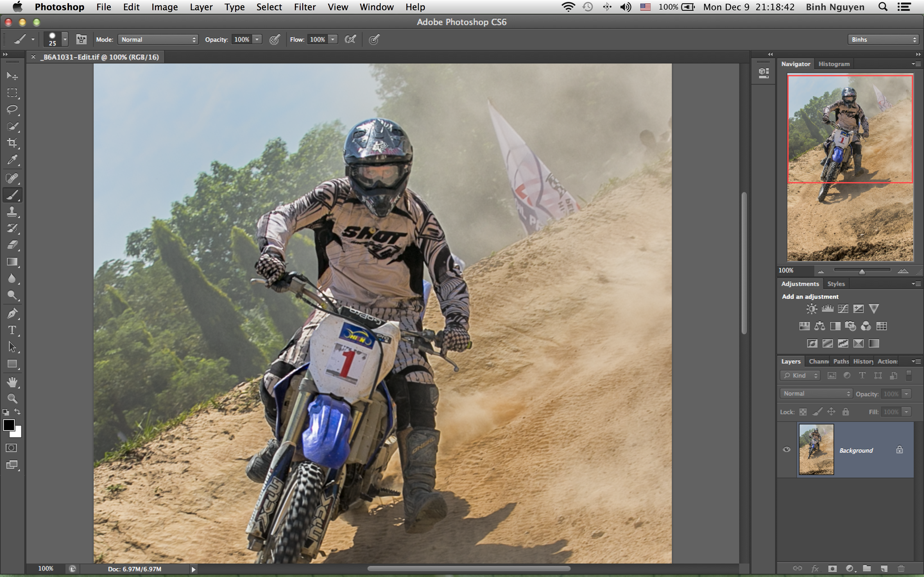924x577 pixels.
Task: Choose the Horizontal Type tool
Action: pyautogui.click(x=12, y=330)
